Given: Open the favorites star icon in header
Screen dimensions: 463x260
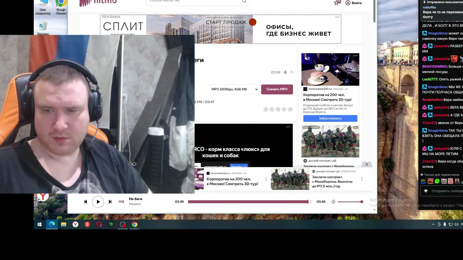Looking at the screenshot, I should click(x=337, y=2).
